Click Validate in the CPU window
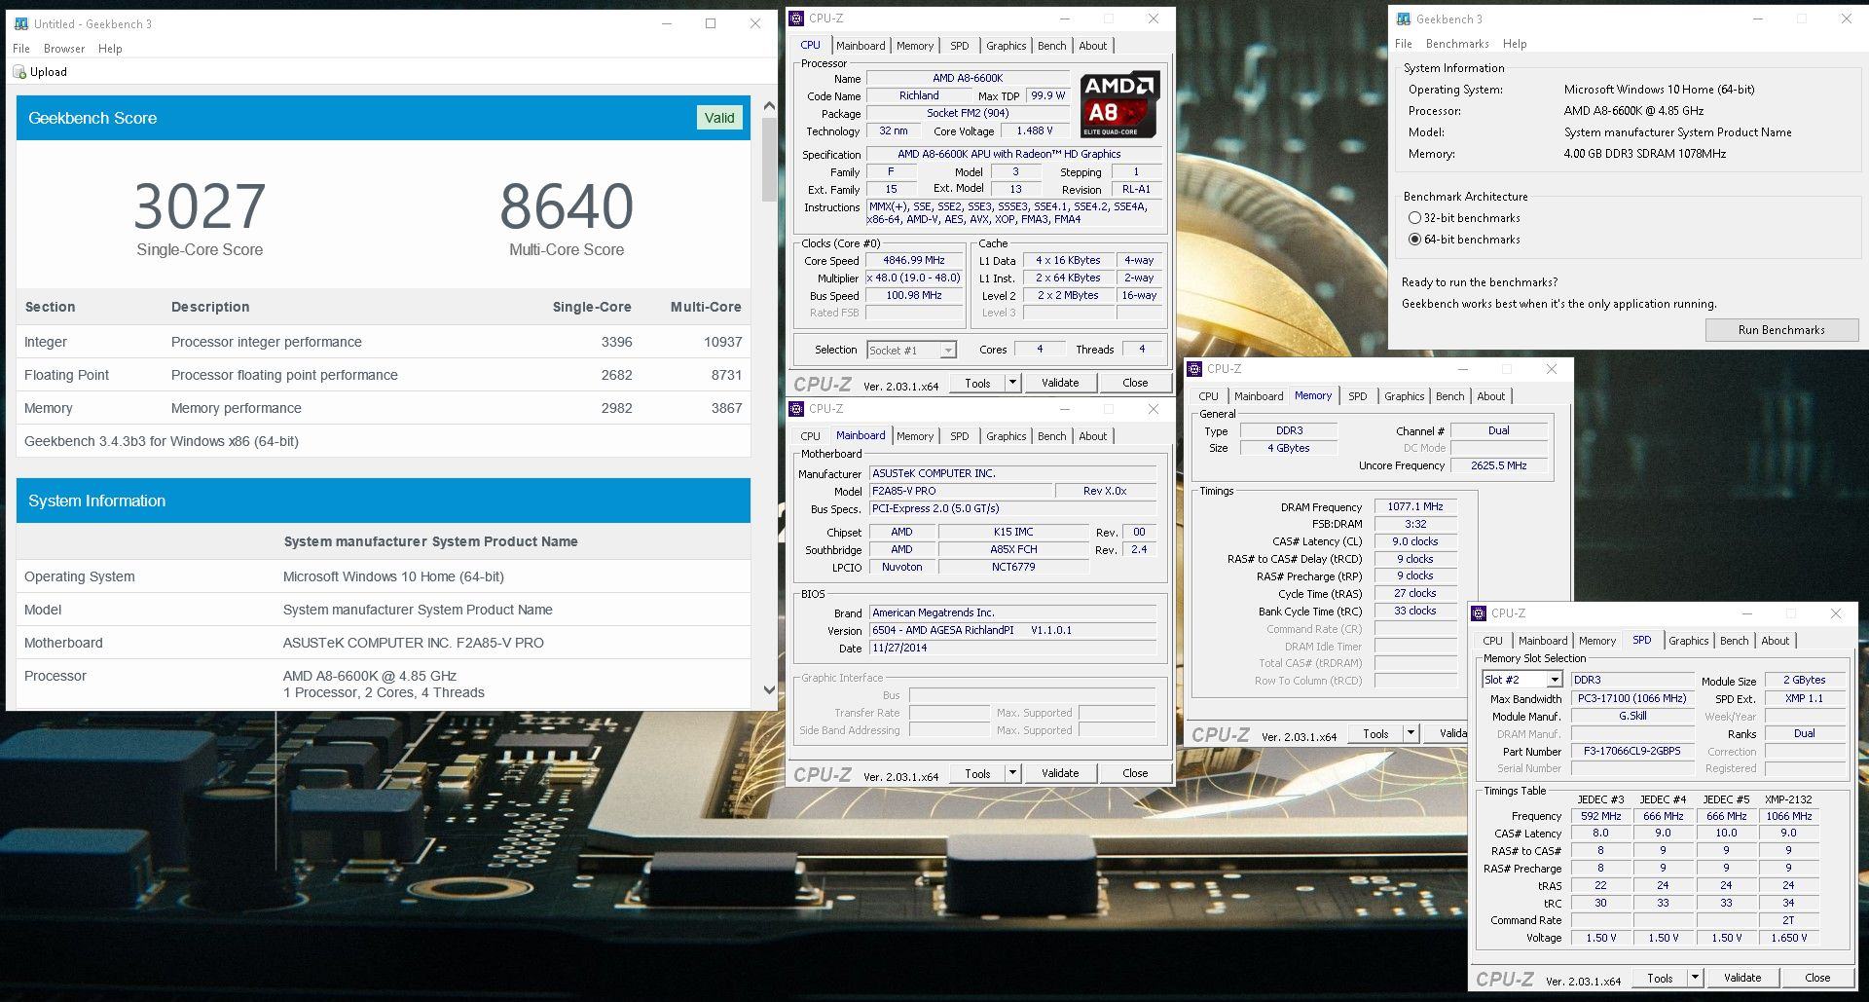This screenshot has width=1869, height=1002. tap(1060, 383)
